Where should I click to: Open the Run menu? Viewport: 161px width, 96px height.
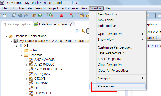pos(84,8)
